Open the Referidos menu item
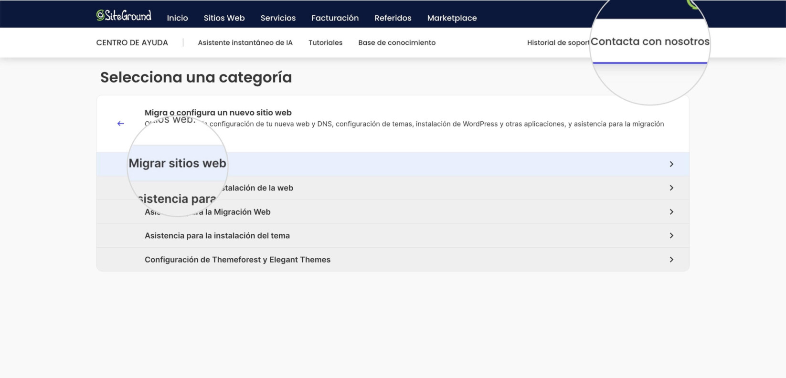Screen dimensions: 786x378 [x=393, y=18]
